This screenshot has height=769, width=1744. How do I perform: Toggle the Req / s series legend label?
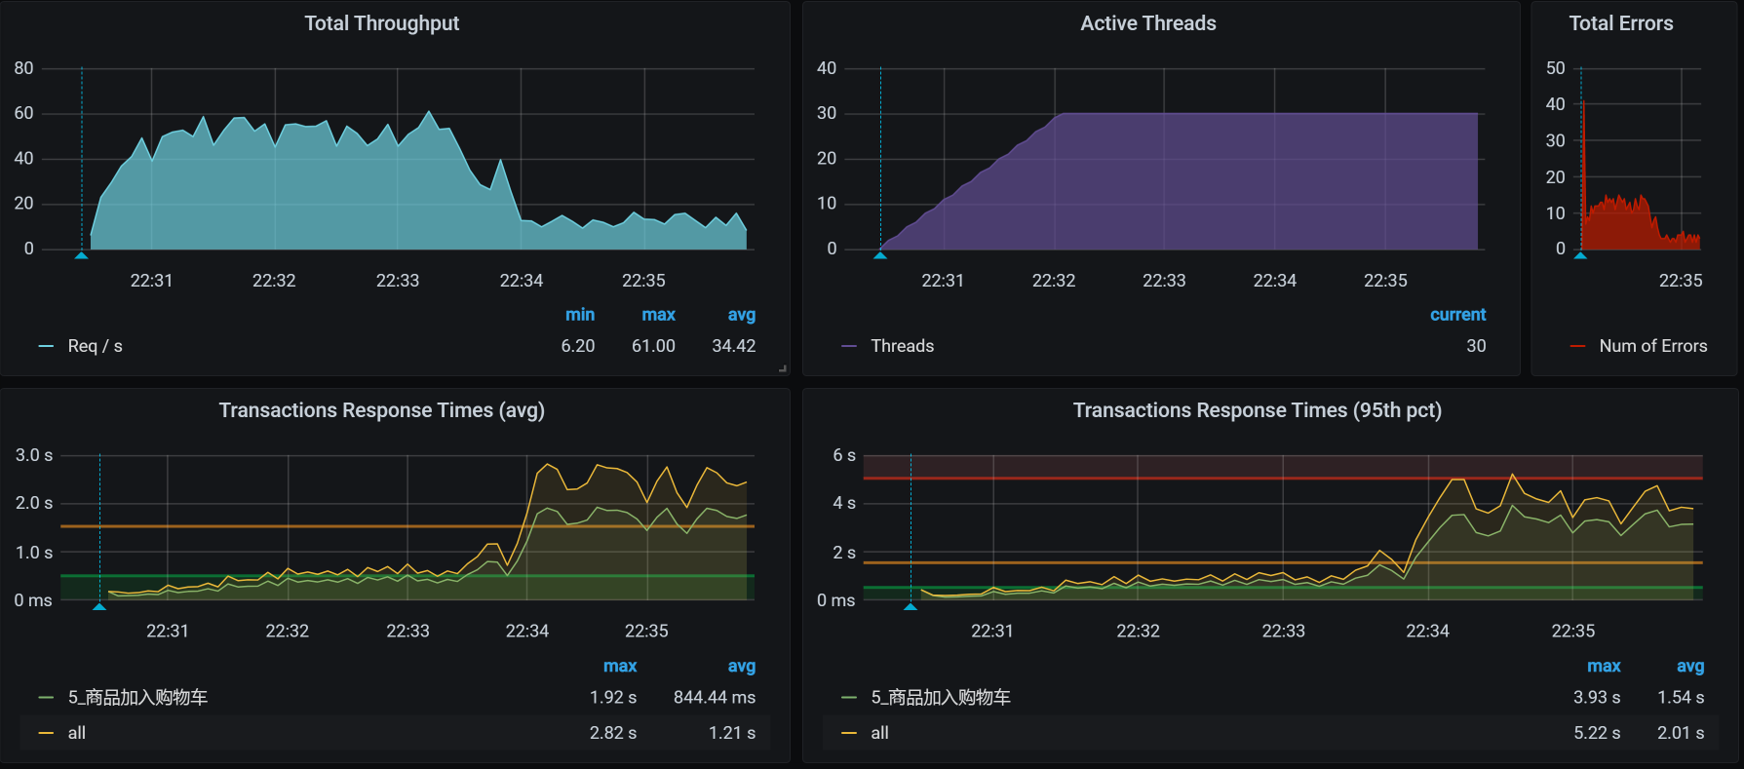coord(95,346)
